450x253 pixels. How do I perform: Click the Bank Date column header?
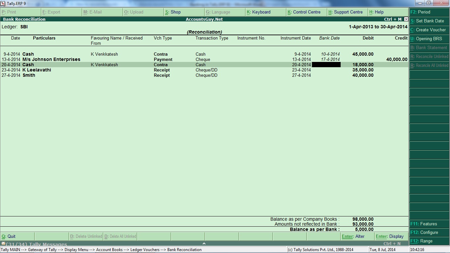click(x=329, y=38)
